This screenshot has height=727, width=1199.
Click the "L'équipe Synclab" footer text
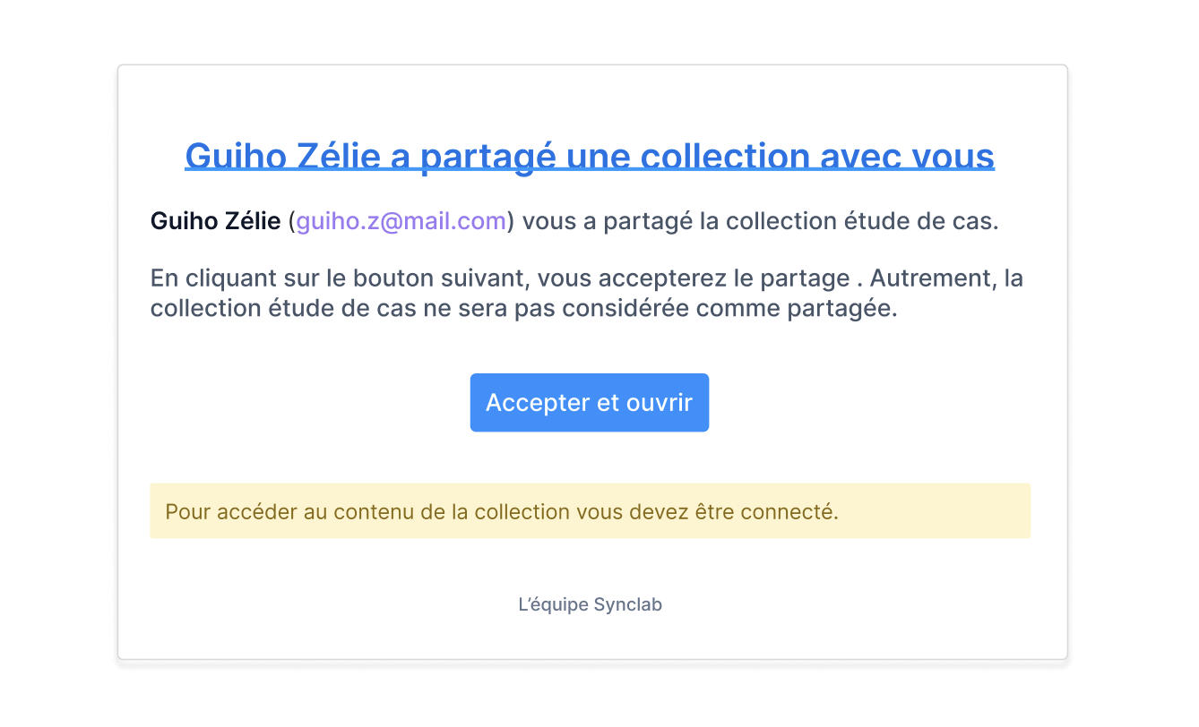[590, 604]
